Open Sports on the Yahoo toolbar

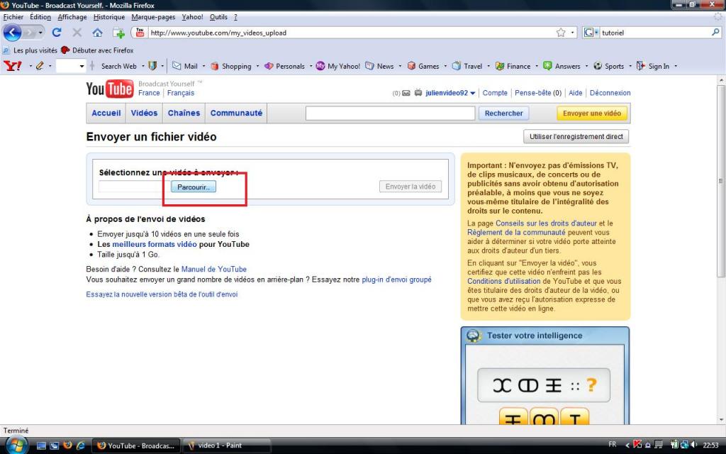[609, 66]
